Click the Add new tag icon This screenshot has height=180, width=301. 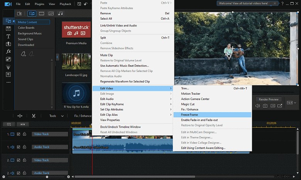pyautogui.click(x=24, y=54)
